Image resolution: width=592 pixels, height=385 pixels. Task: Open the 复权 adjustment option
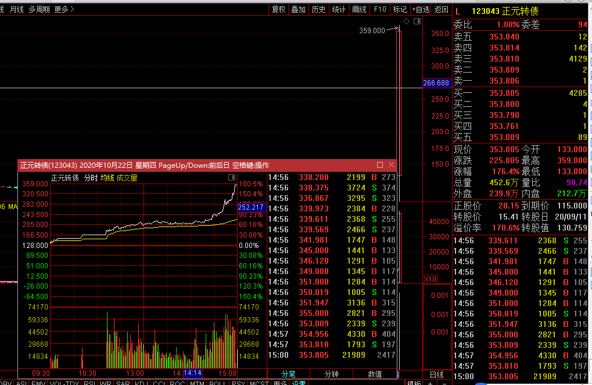pyautogui.click(x=279, y=9)
